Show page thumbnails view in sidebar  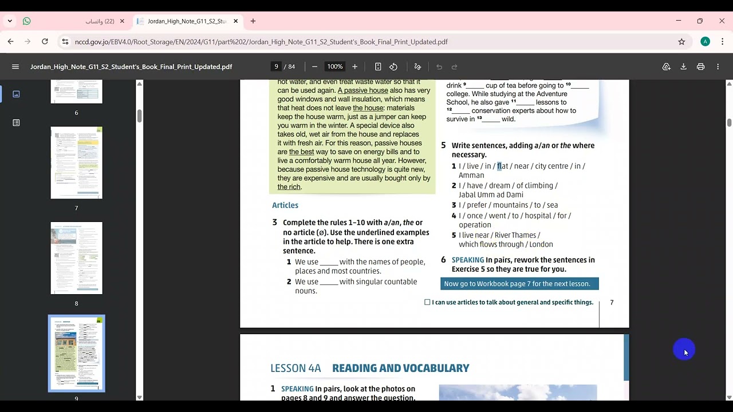(16, 94)
